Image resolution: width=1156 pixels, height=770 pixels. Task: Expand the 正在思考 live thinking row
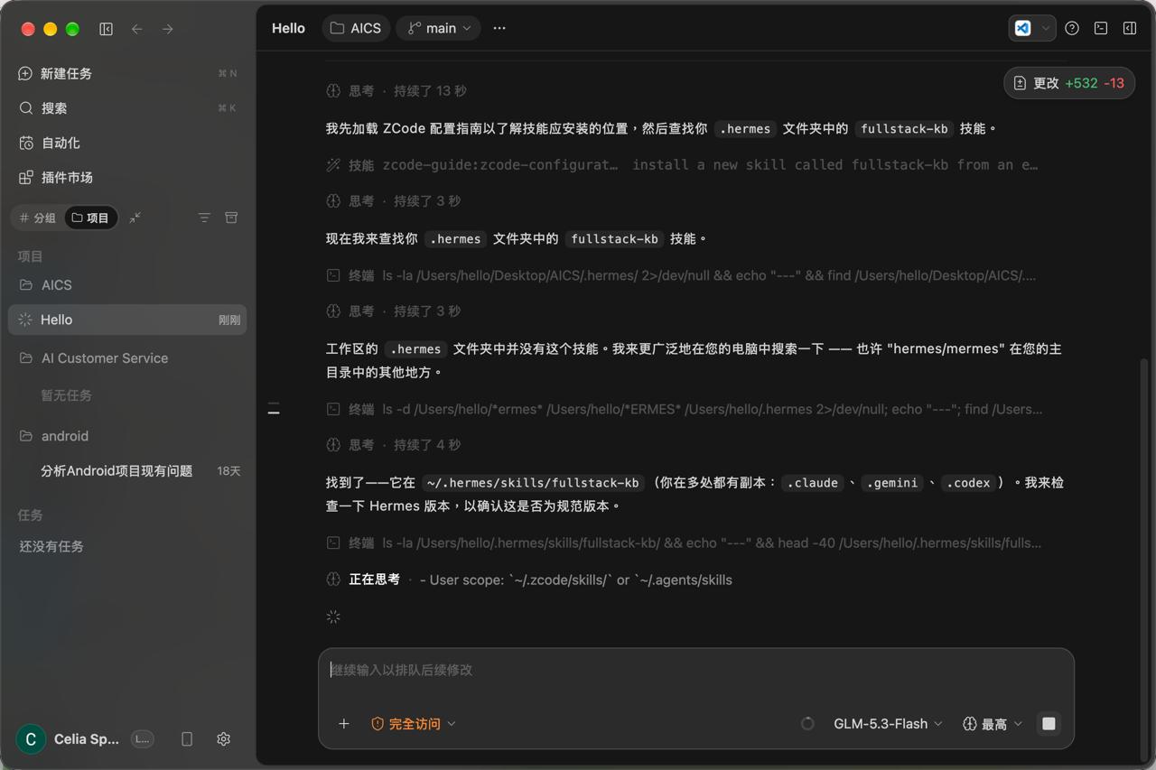(529, 580)
